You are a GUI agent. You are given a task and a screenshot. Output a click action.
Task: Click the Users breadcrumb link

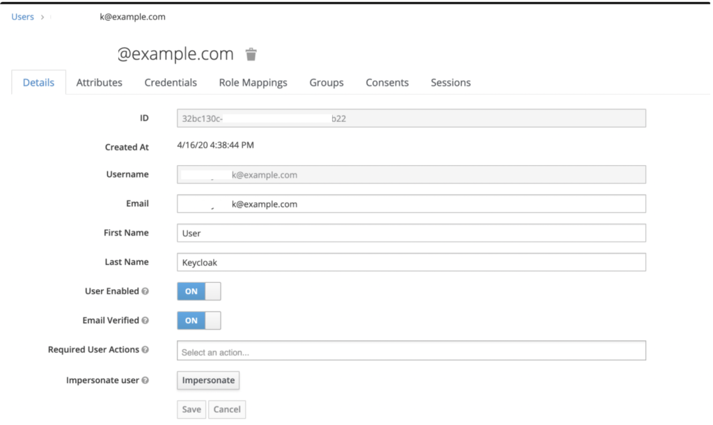point(22,17)
